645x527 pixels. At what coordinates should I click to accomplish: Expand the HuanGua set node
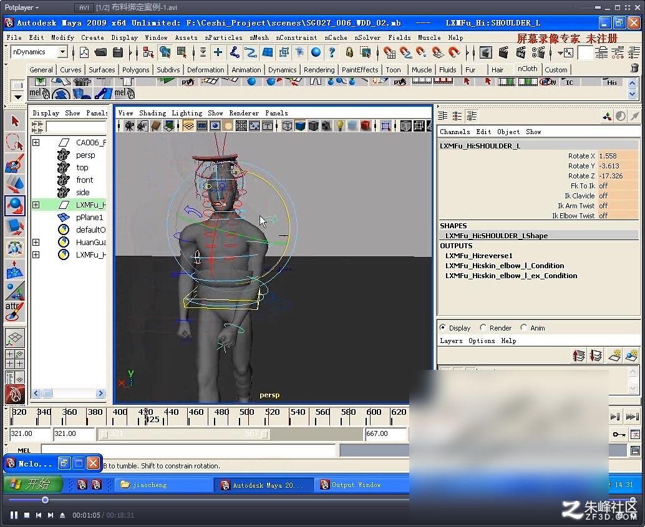tap(36, 242)
